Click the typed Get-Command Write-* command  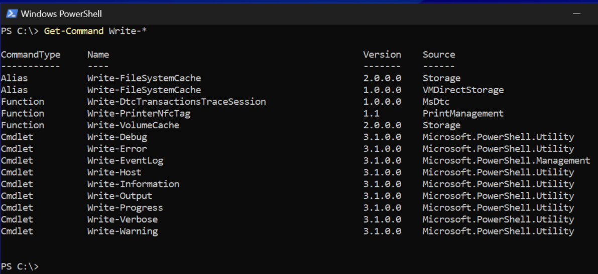click(x=95, y=31)
